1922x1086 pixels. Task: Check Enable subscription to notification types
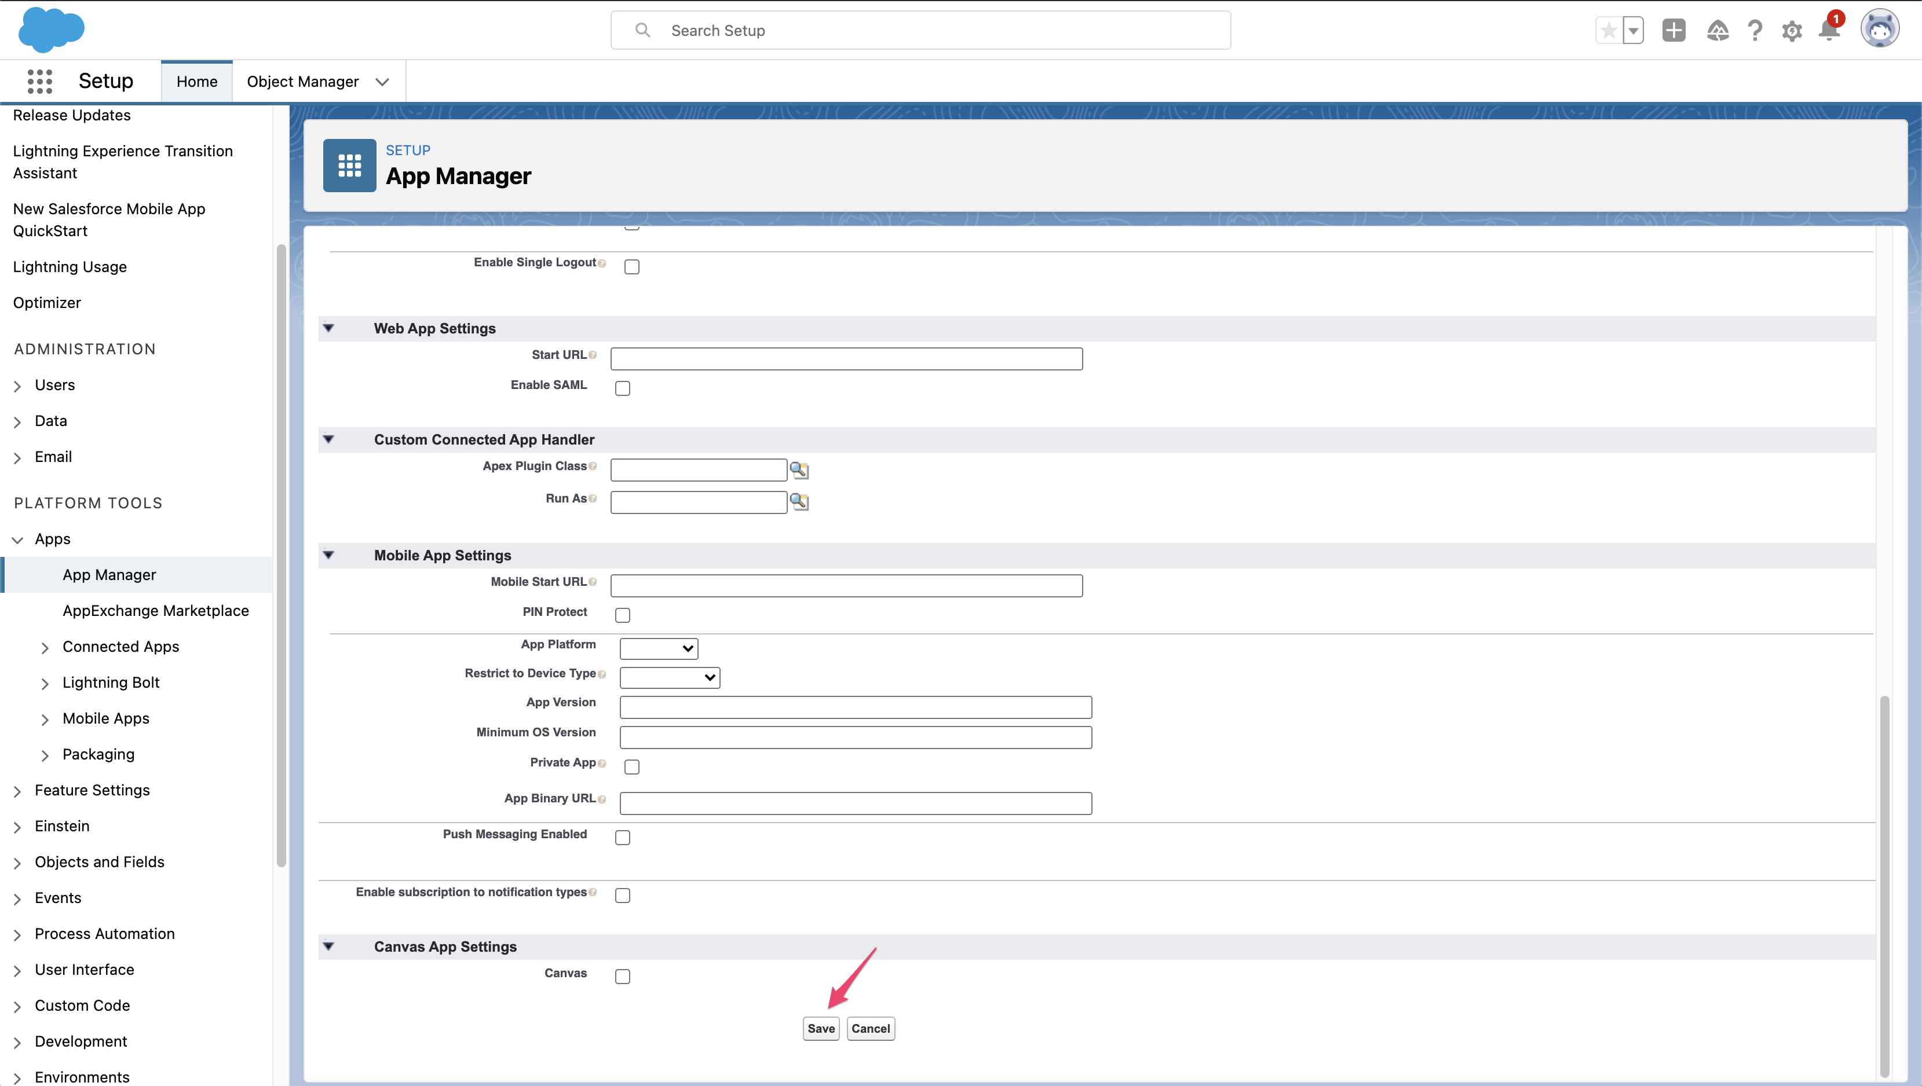point(622,895)
